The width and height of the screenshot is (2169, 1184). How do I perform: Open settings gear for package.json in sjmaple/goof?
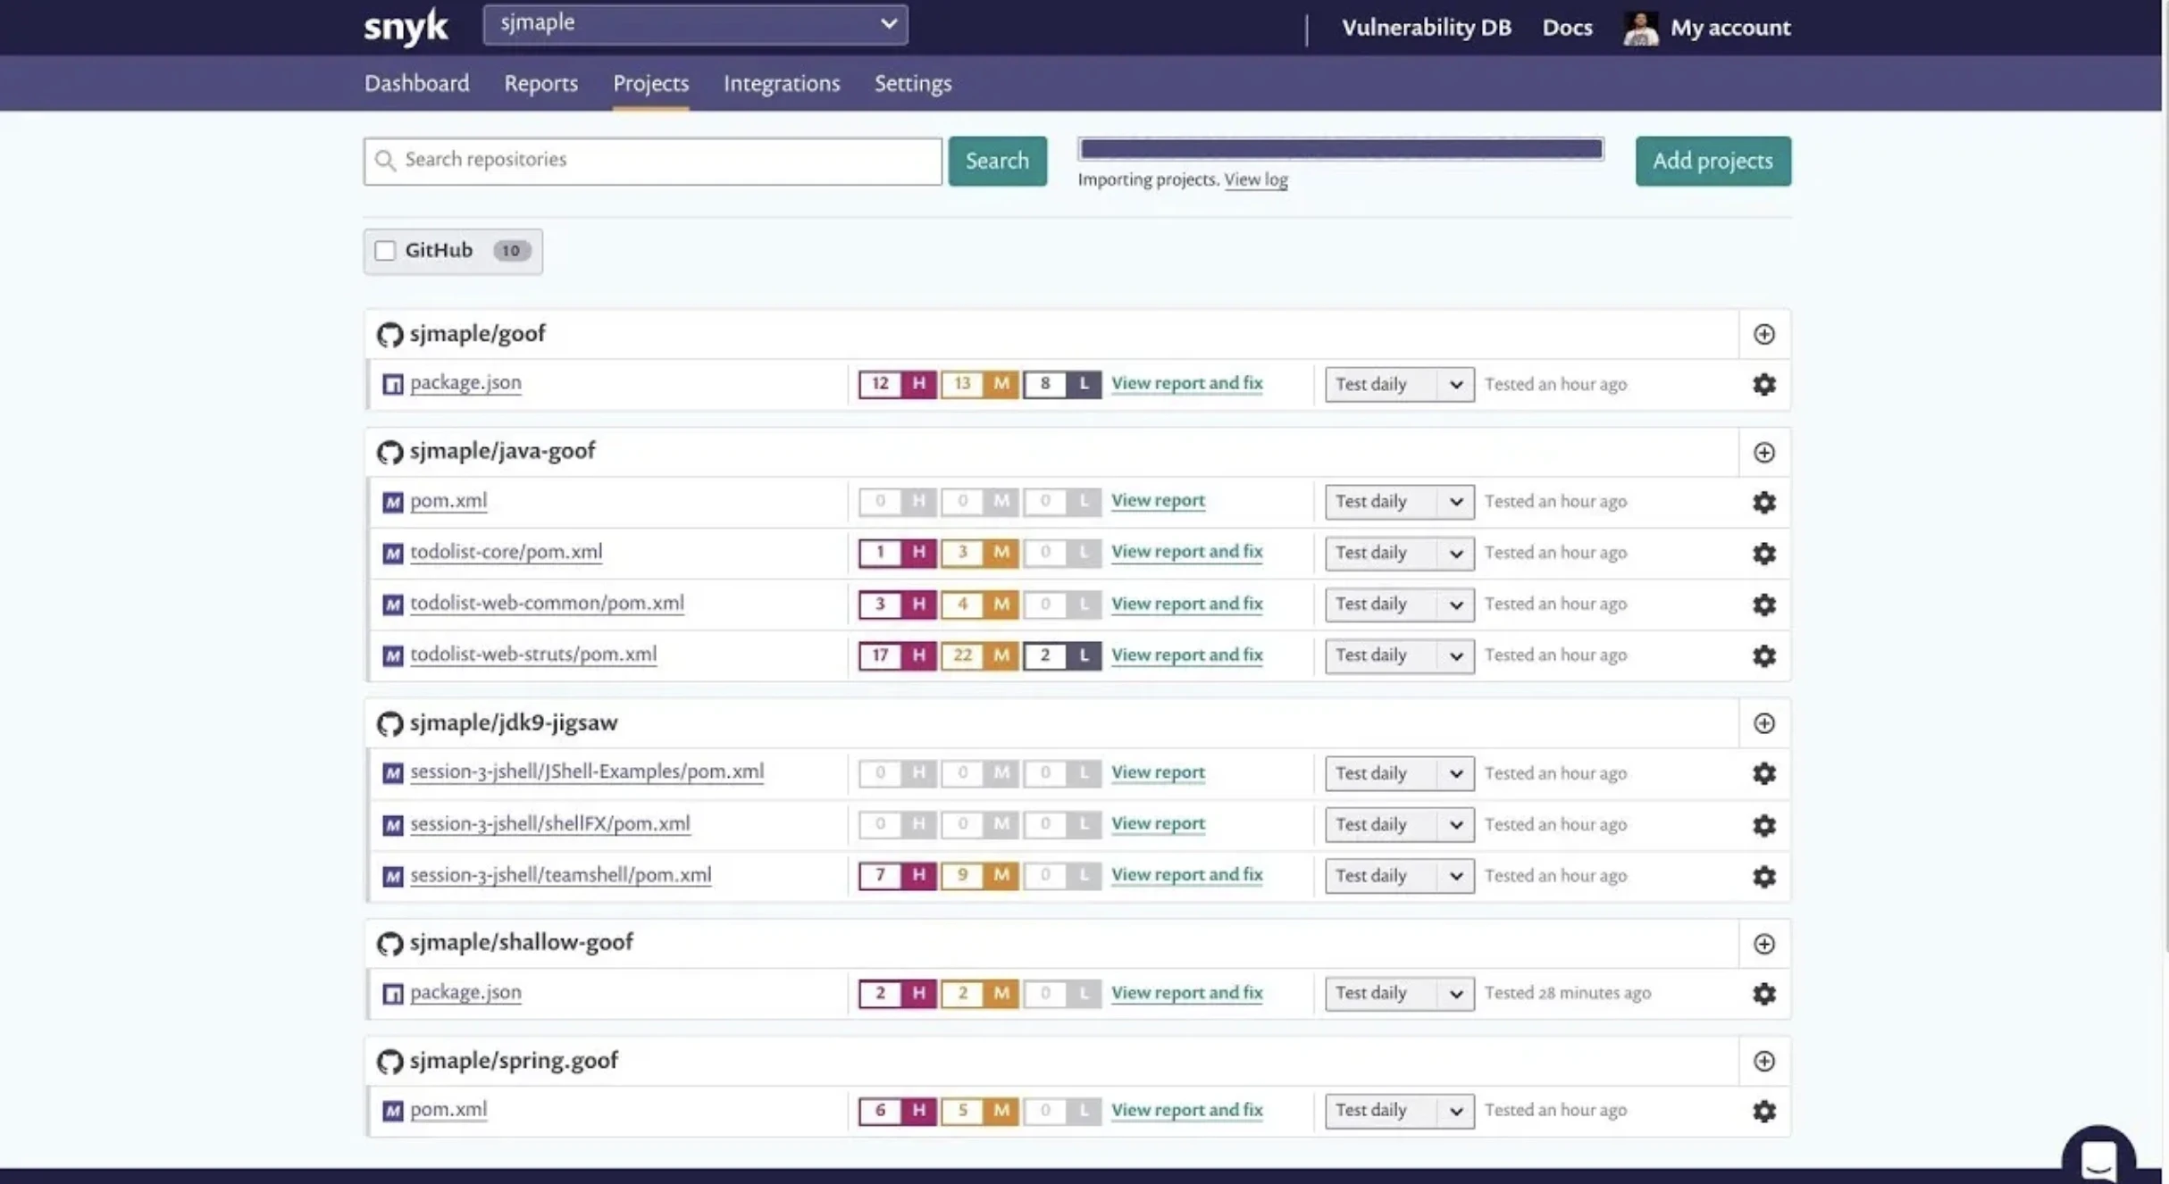[1763, 384]
